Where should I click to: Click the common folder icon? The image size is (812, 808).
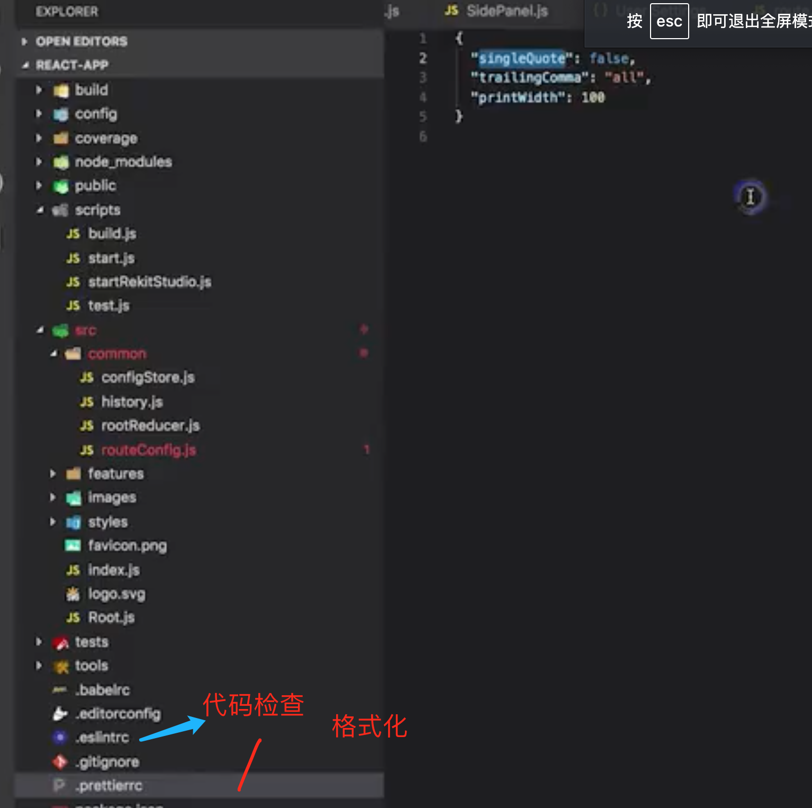(73, 354)
